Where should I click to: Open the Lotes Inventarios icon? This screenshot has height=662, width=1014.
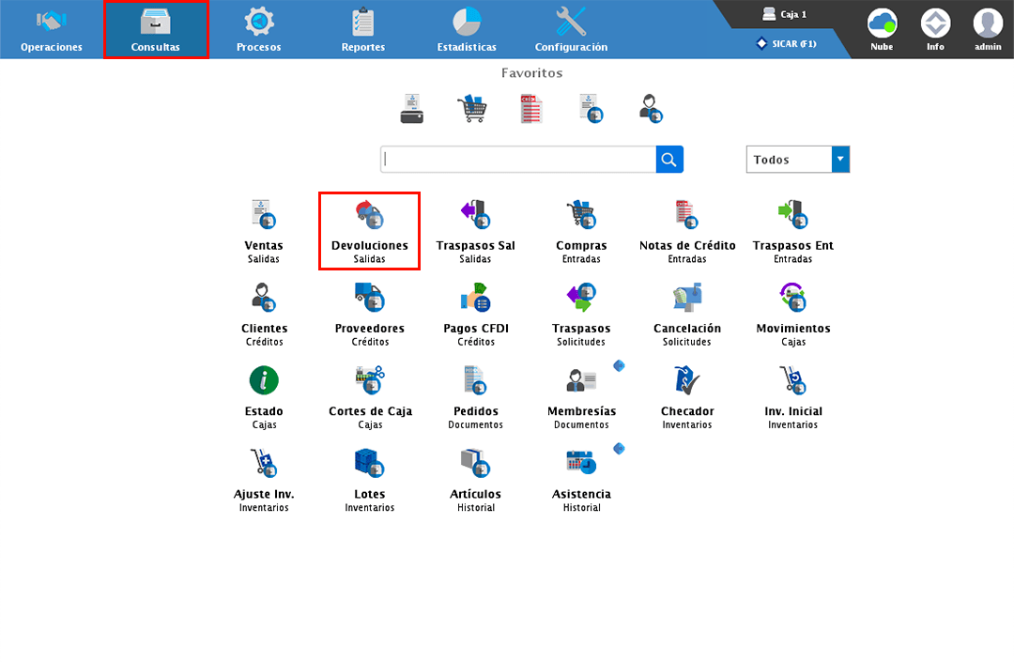pyautogui.click(x=370, y=464)
